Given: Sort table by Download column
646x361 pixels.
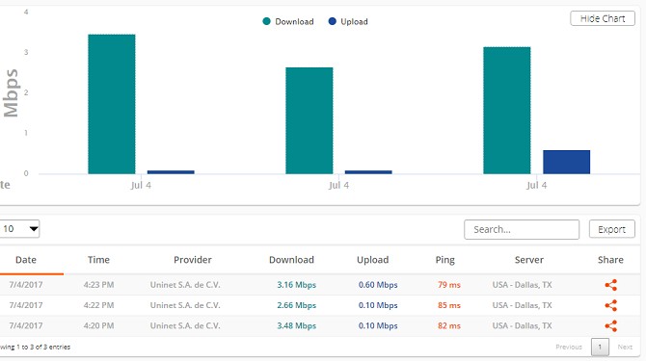Looking at the screenshot, I should tap(291, 260).
